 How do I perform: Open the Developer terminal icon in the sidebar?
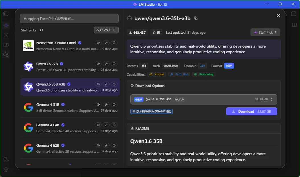[x=6, y=35]
